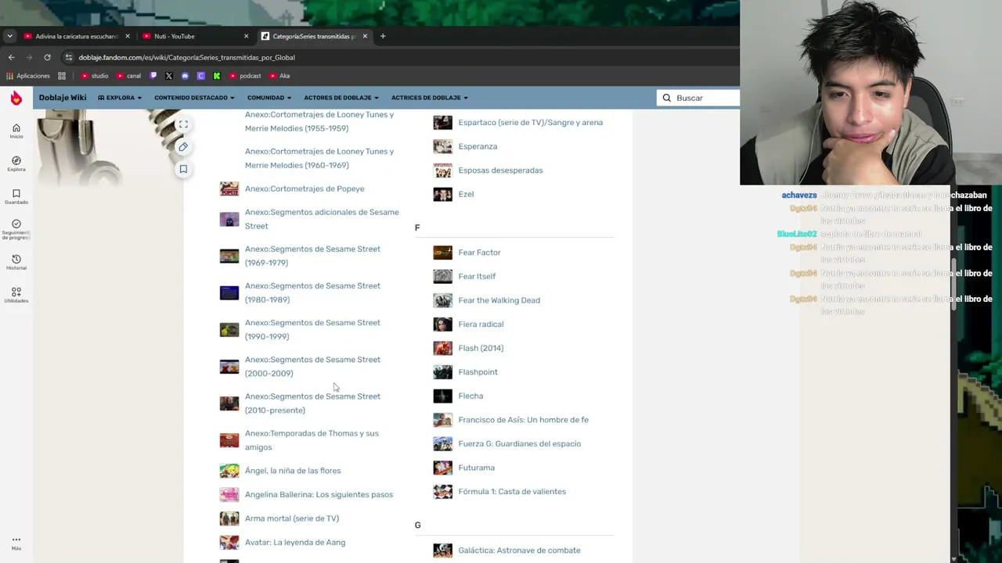This screenshot has width=1002, height=563.
Task: Click the Buscar search field
Action: click(x=698, y=98)
